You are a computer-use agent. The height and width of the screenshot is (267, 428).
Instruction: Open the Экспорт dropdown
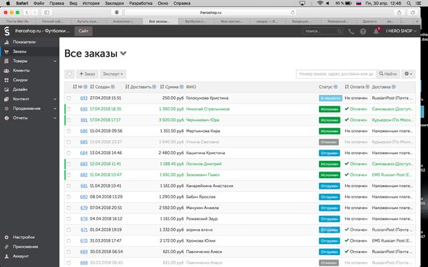[113, 74]
